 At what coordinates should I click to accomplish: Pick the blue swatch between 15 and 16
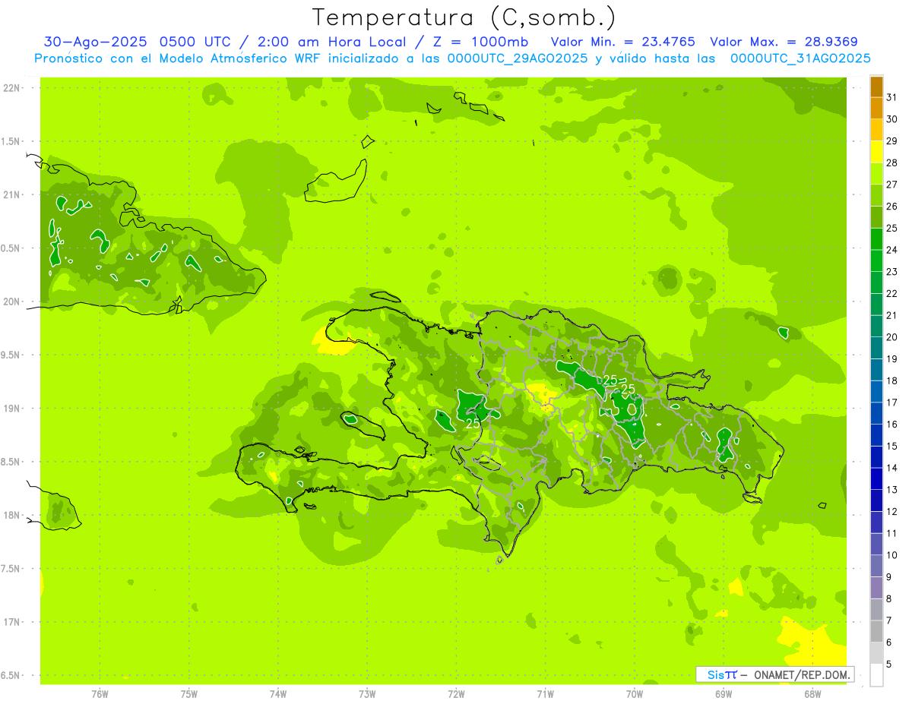click(876, 435)
